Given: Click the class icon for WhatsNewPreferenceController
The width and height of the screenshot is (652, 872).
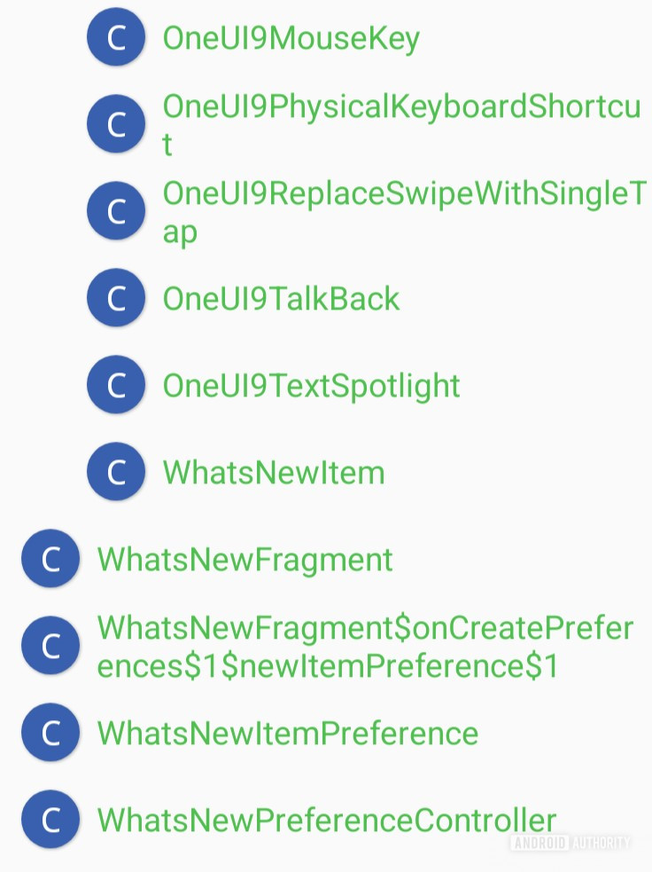Looking at the screenshot, I should pyautogui.click(x=50, y=820).
